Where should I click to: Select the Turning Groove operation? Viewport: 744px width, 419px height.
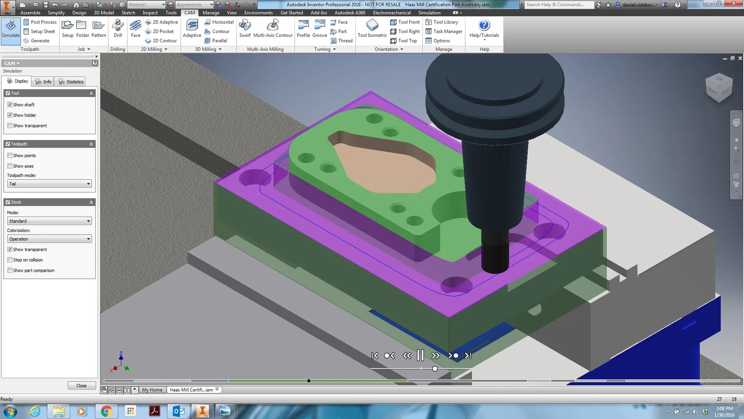(320, 29)
